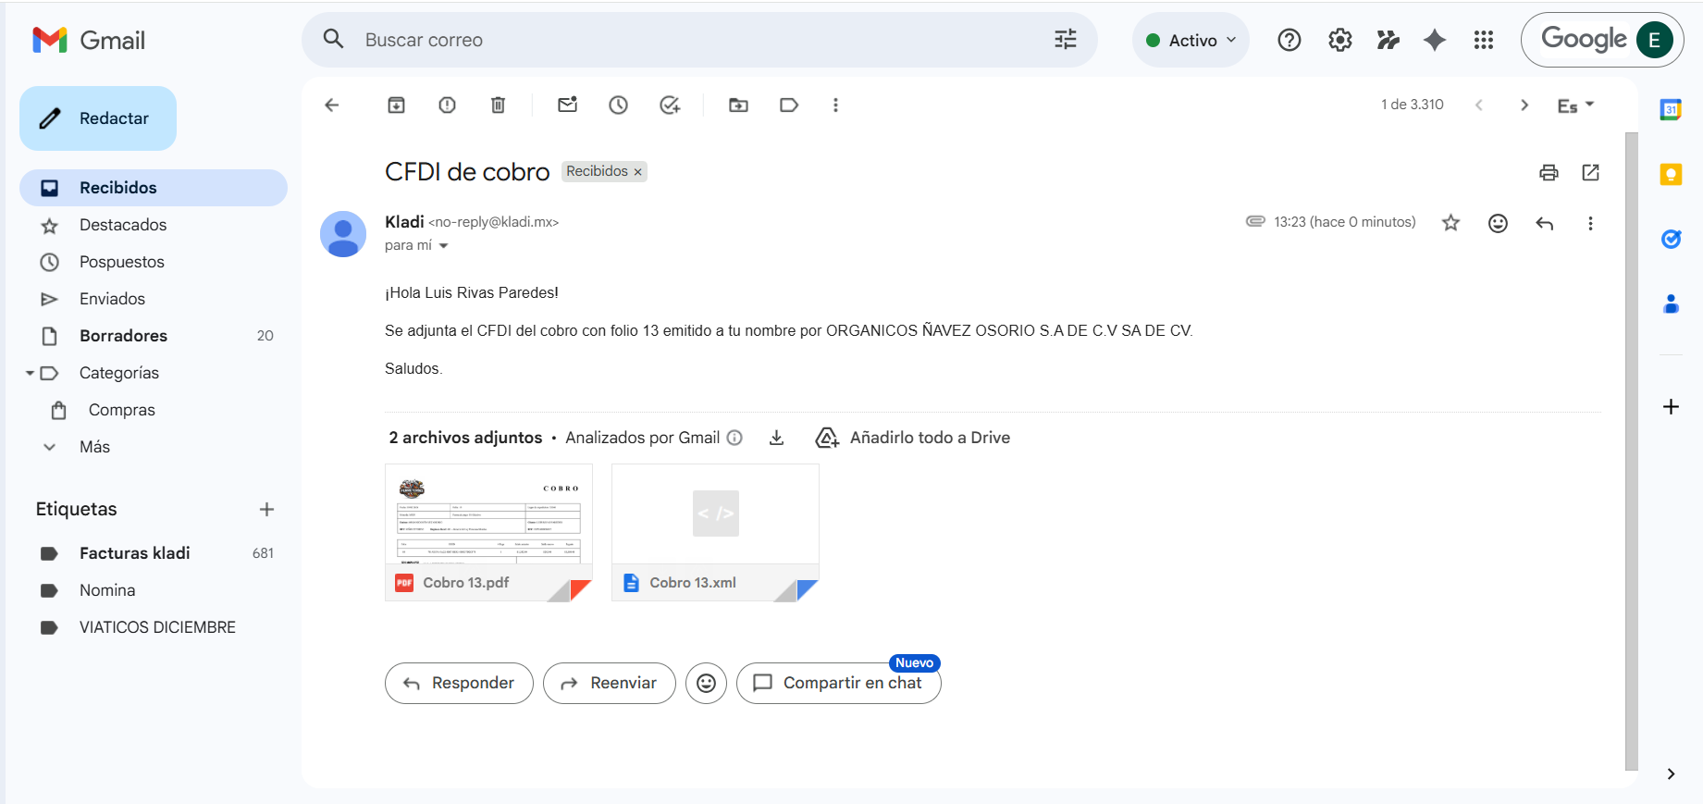The image size is (1703, 804).
Task: Open Google Keep side panel
Action: 1671,174
